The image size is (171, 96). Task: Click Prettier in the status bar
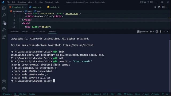[x=155, y=94]
